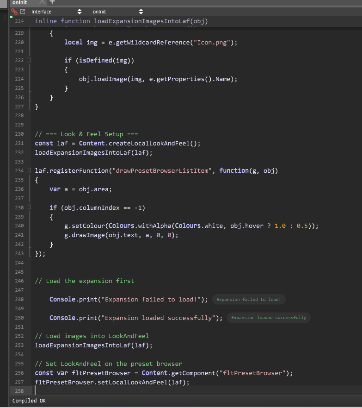The image size is (362, 408).
Task: Click the green marker beside line 214
Action: 12,17
